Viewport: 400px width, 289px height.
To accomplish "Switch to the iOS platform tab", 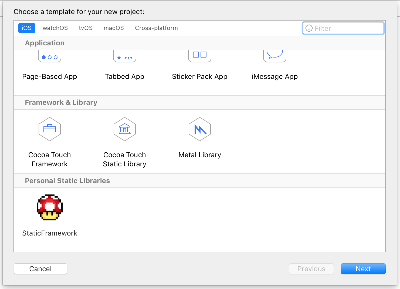I will 27,28.
